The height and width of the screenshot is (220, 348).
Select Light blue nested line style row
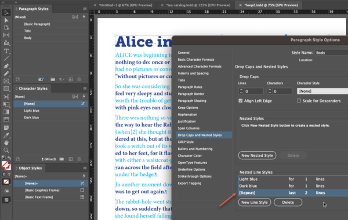pyautogui.click(x=293, y=179)
